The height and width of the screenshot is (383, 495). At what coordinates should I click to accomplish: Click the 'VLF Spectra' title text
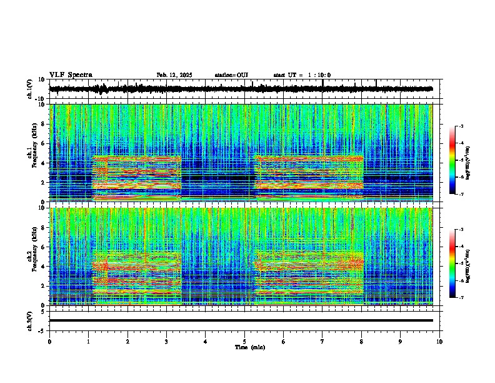point(71,75)
